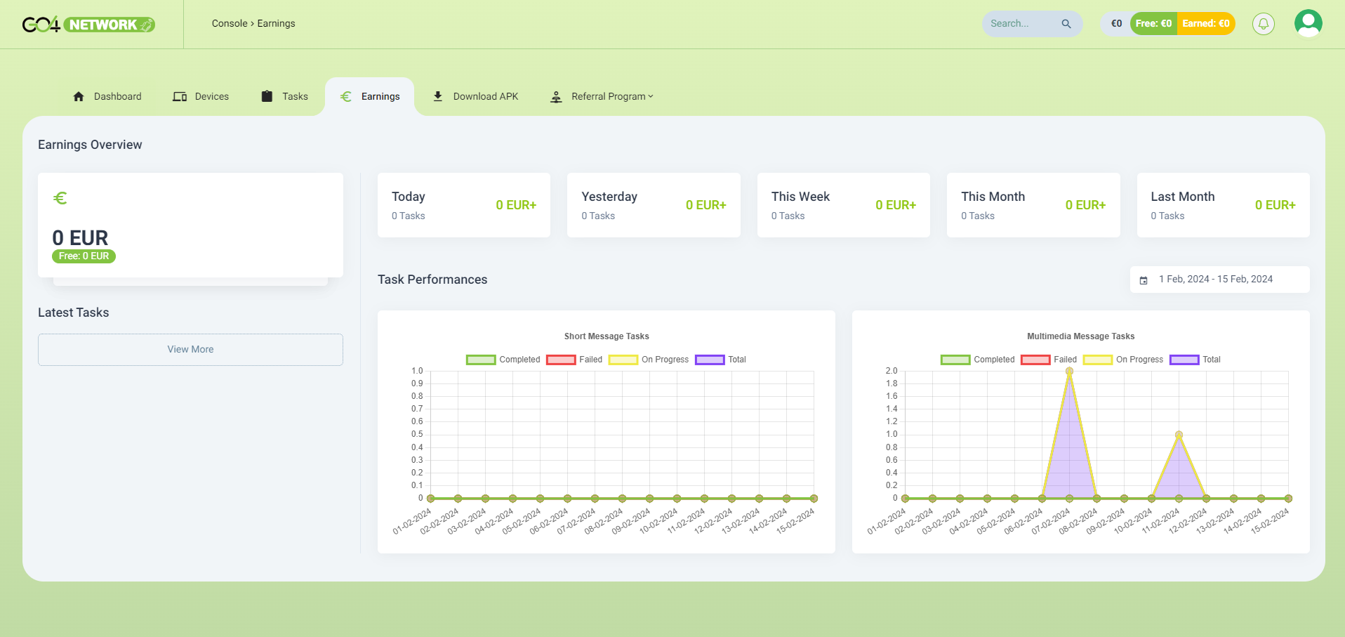Viewport: 1345px width, 637px height.
Task: Open the date range picker field
Action: click(1219, 280)
